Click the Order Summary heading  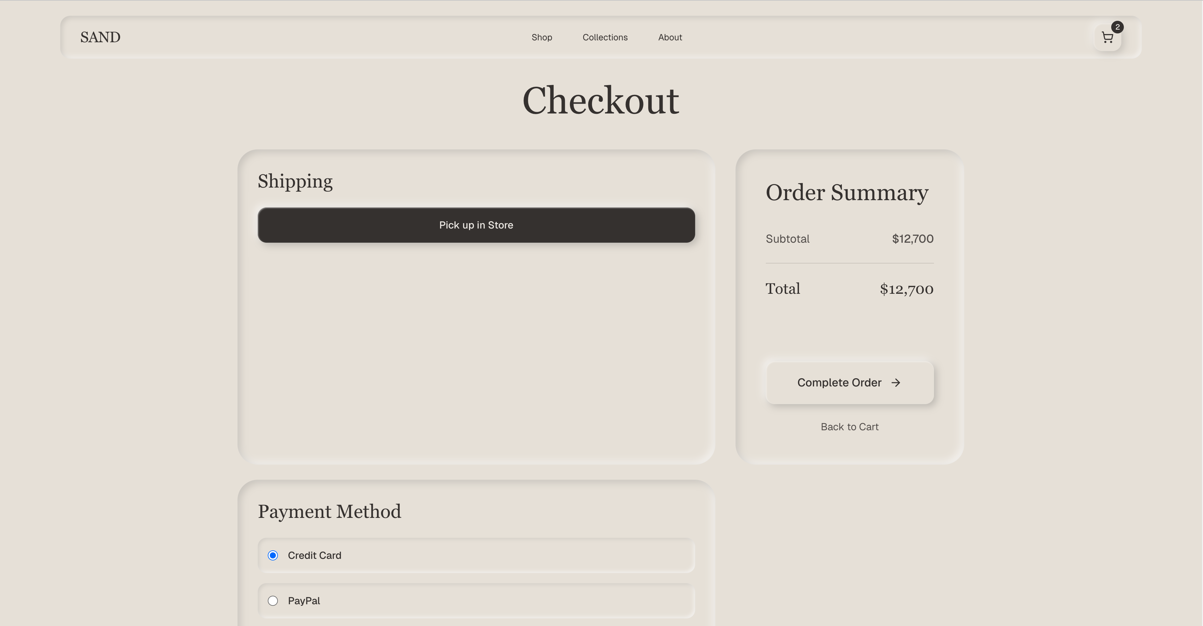click(x=847, y=192)
